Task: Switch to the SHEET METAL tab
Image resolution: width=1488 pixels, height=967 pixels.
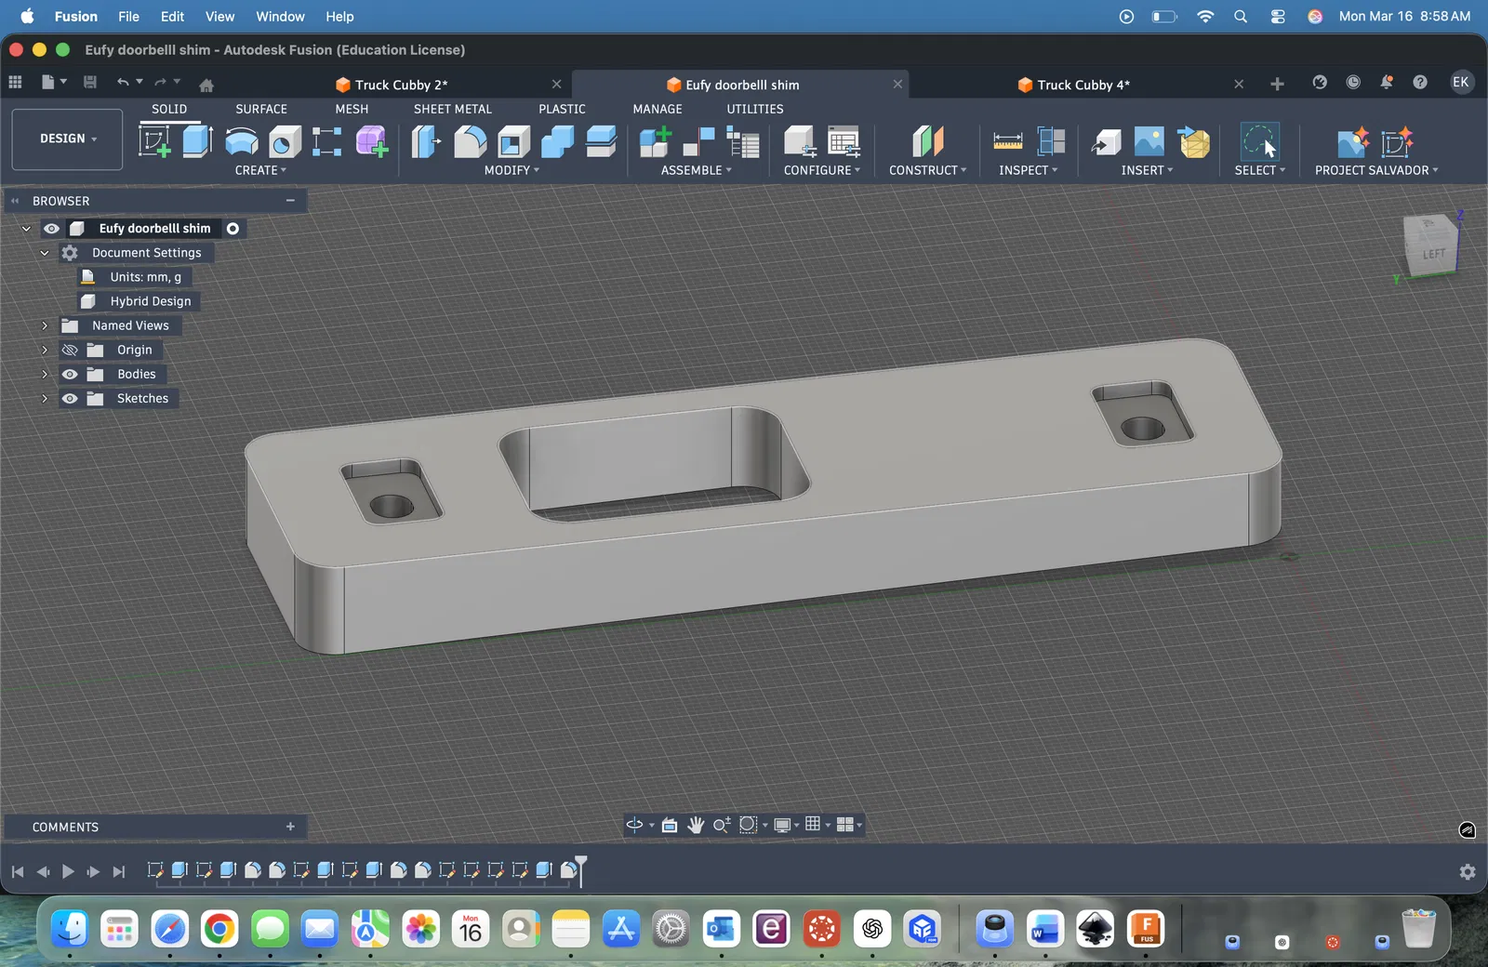Action: pyautogui.click(x=452, y=109)
